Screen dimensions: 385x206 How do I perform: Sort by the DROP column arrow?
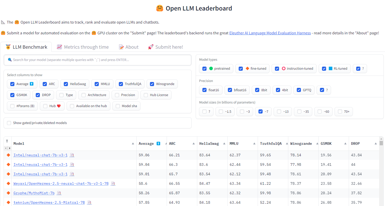click(375, 144)
